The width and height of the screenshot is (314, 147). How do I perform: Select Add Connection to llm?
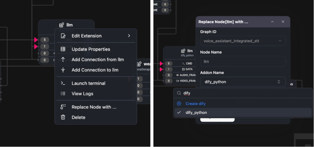pyautogui.click(x=96, y=70)
